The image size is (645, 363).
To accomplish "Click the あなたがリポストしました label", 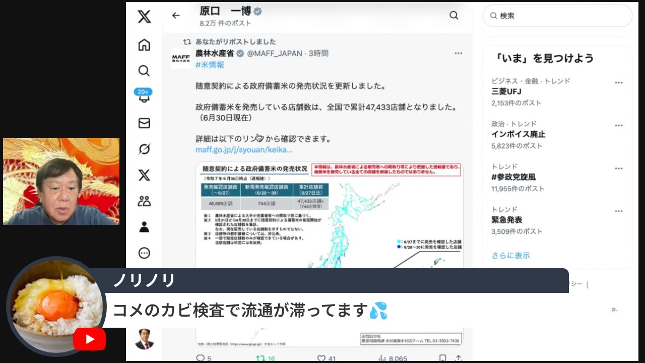I will coord(236,42).
